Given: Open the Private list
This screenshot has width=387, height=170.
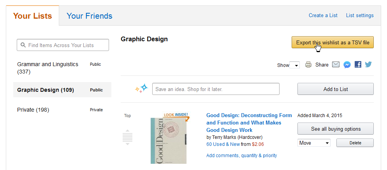Looking at the screenshot, I should [33, 110].
